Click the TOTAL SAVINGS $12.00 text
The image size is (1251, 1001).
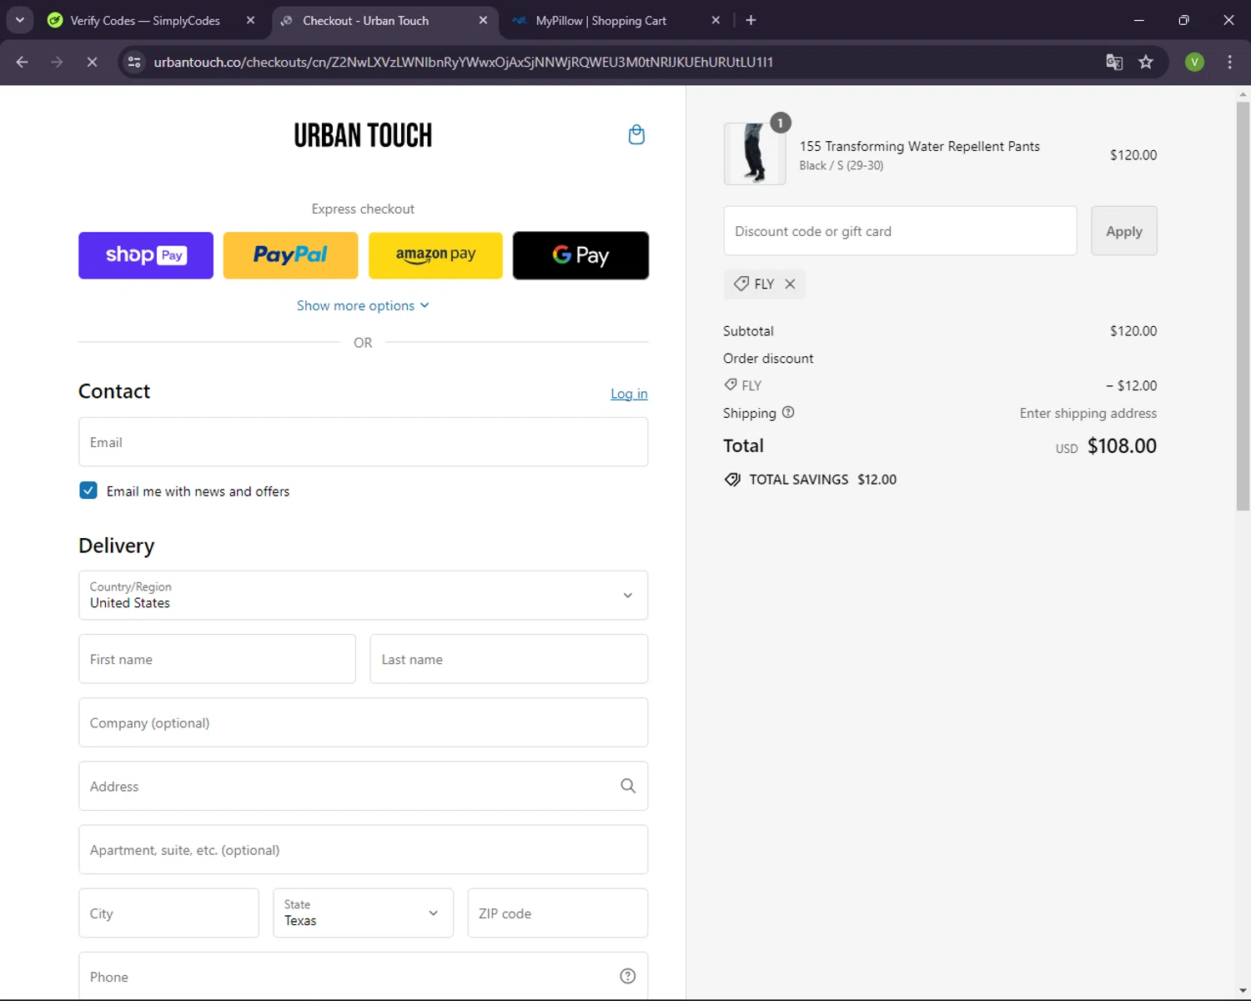(822, 480)
